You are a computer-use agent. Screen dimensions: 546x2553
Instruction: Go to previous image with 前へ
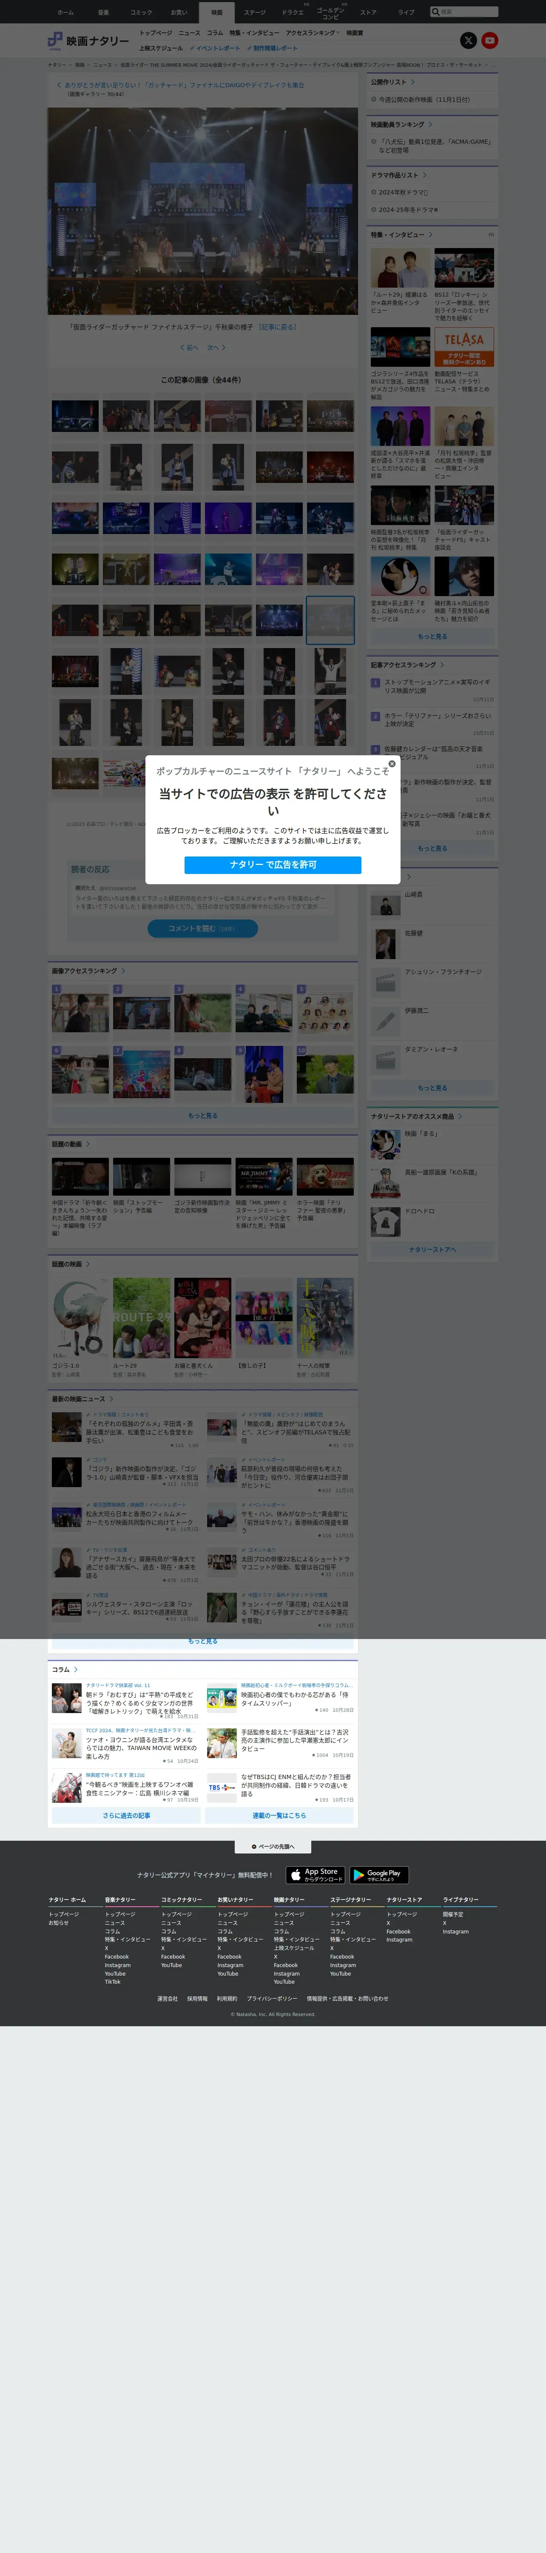(x=189, y=348)
